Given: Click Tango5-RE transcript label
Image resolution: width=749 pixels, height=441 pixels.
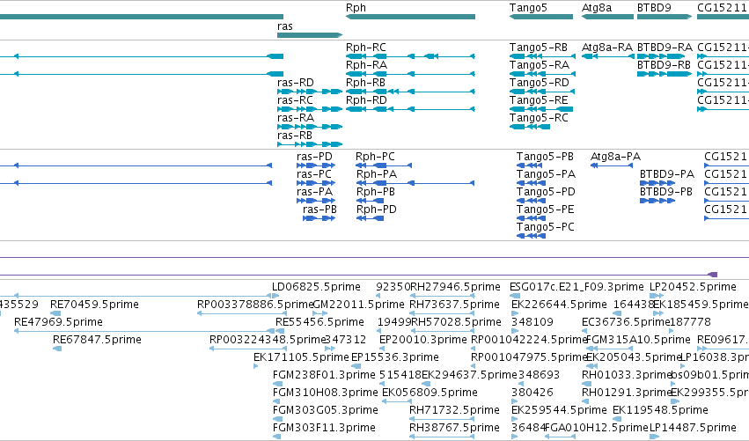Looking at the screenshot, I should point(539,100).
